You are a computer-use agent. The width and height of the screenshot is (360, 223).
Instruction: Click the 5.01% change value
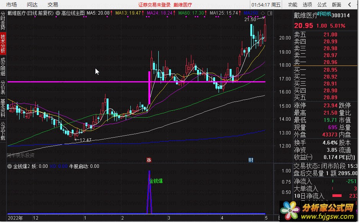click(x=337, y=26)
